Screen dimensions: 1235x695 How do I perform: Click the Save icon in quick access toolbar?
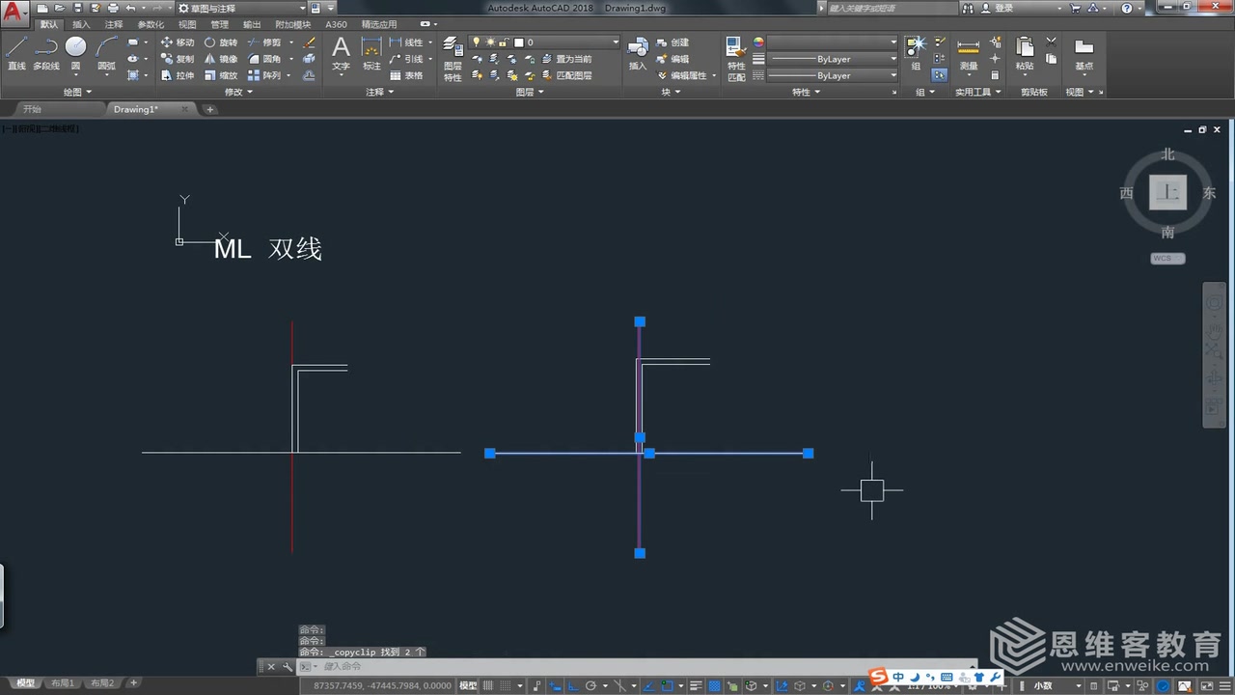point(78,8)
